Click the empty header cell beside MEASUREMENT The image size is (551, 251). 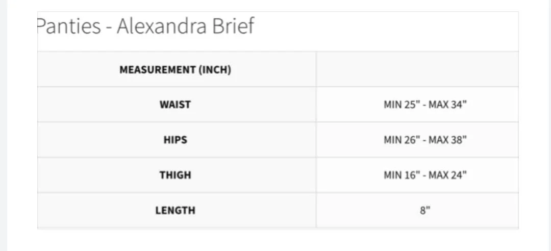417,69
